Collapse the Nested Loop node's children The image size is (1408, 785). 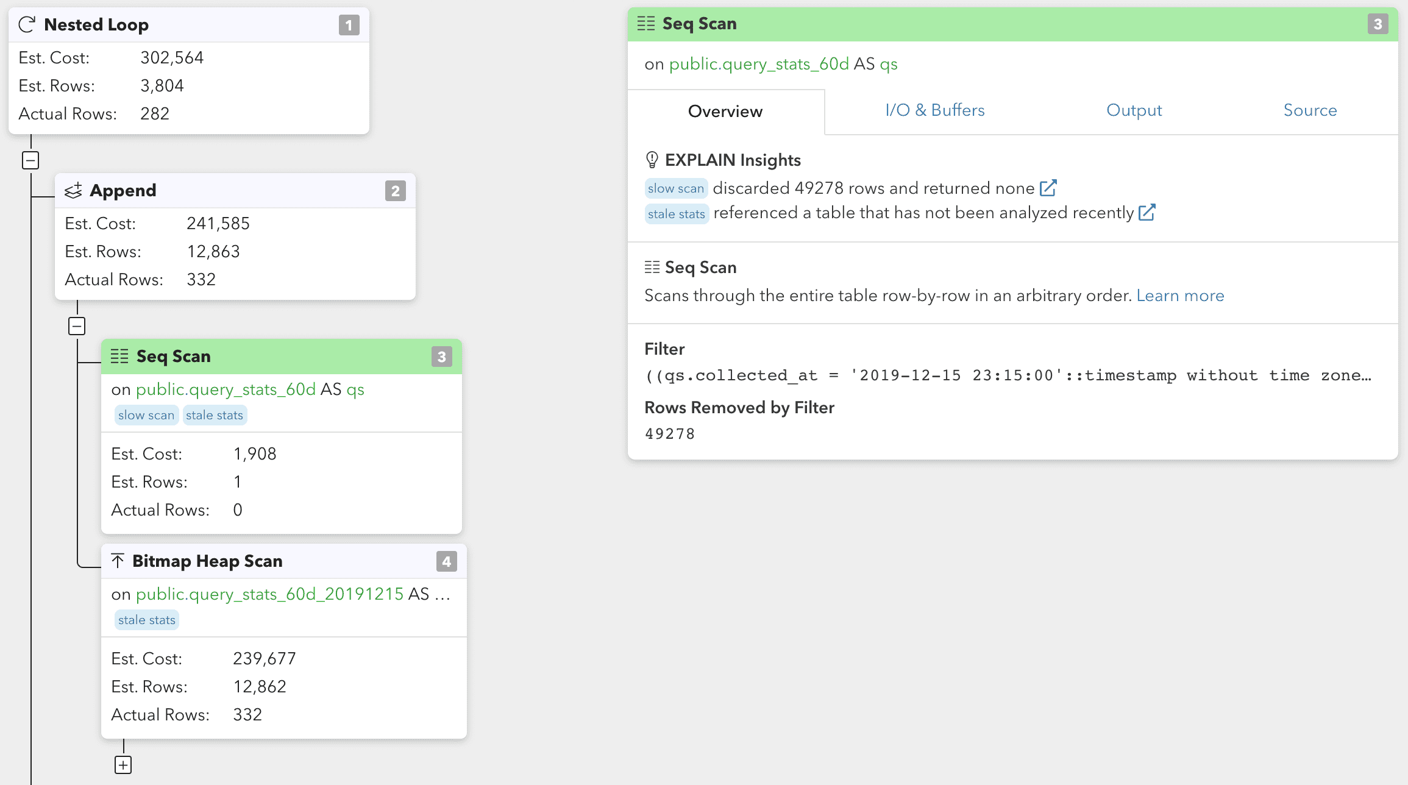[30, 160]
